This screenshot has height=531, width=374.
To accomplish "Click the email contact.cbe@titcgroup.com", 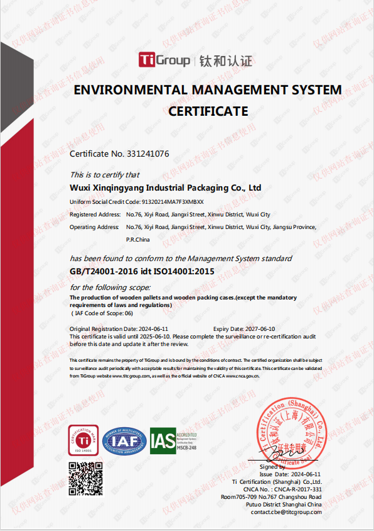I will (286, 512).
